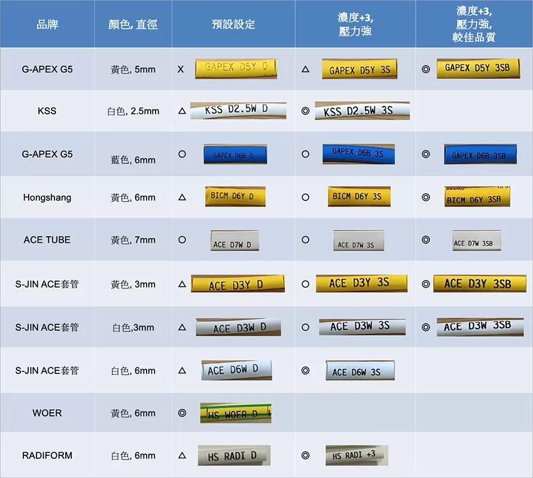Select the Hongshang brand name
The height and width of the screenshot is (478, 533).
pos(47,197)
